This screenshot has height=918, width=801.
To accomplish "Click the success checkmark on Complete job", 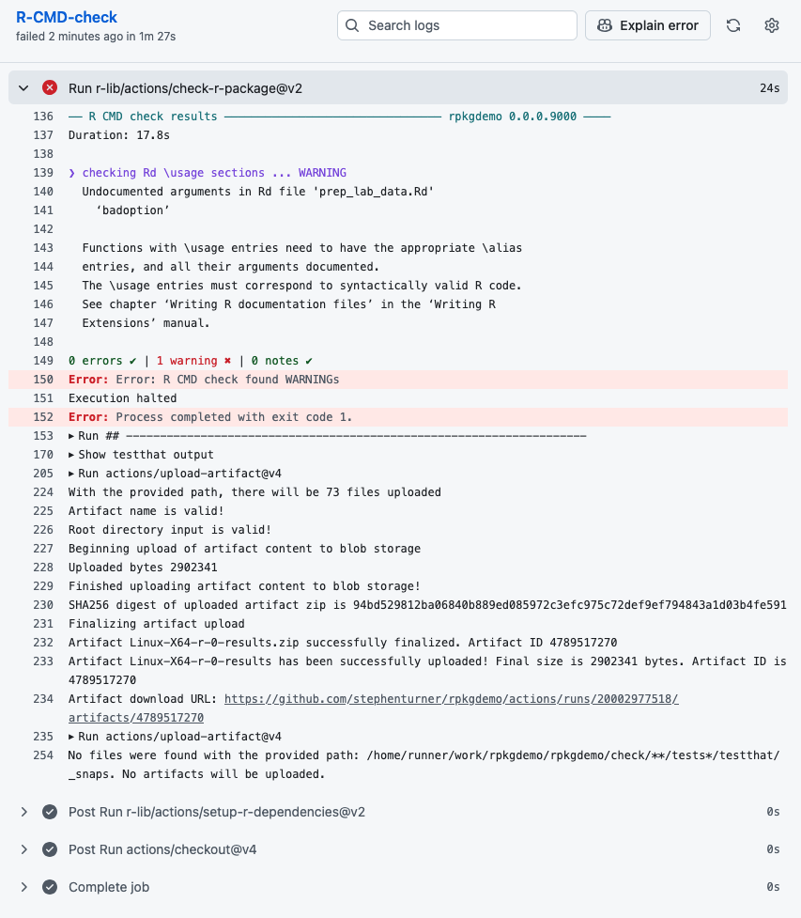I will (49, 886).
